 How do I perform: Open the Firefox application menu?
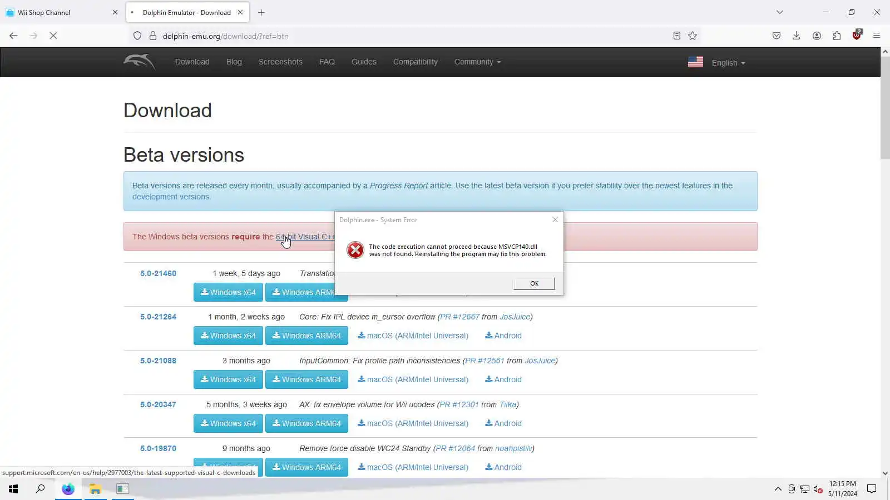pos(877,36)
